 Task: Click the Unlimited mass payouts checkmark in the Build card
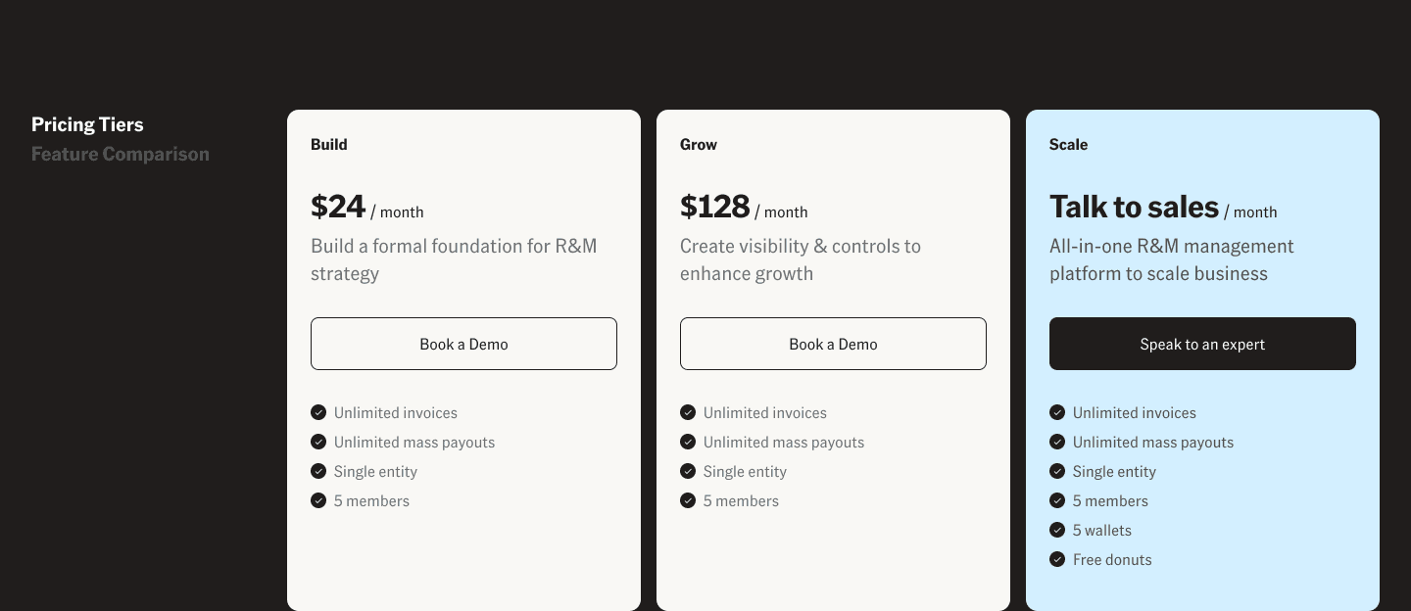(x=318, y=442)
